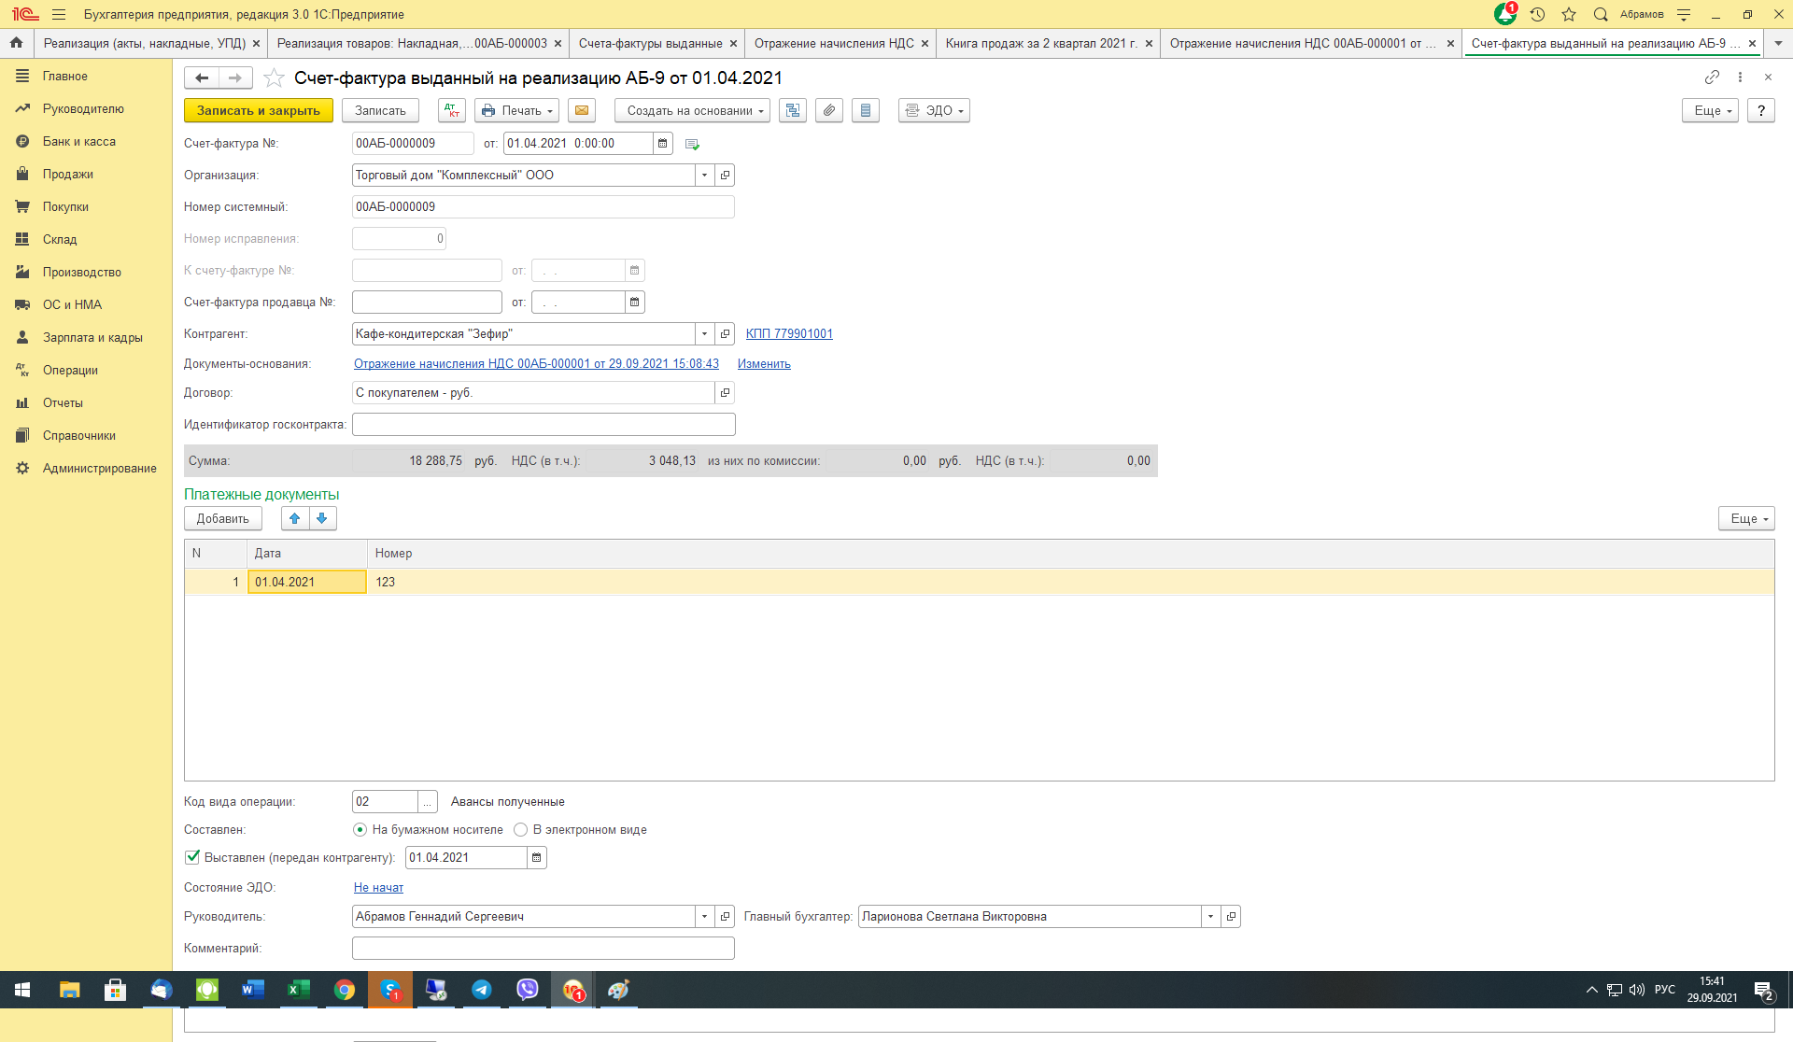Image resolution: width=1793 pixels, height=1042 pixels.
Task: Move payment row up with arrow icon
Action: pyautogui.click(x=295, y=518)
